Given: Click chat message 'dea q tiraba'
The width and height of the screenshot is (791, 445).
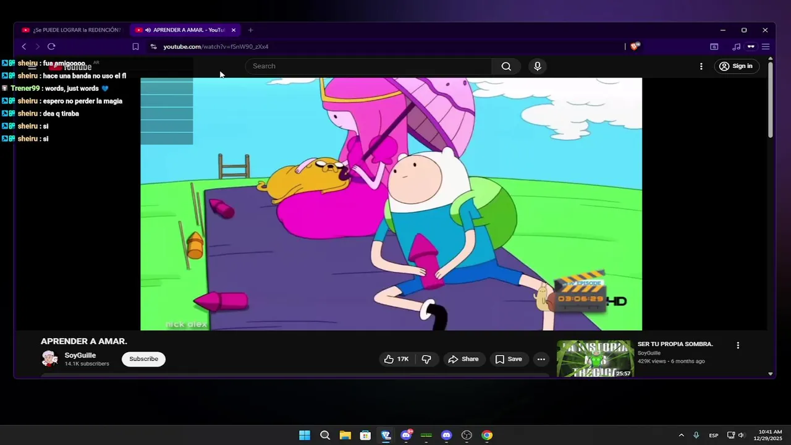Looking at the screenshot, I should coord(61,114).
